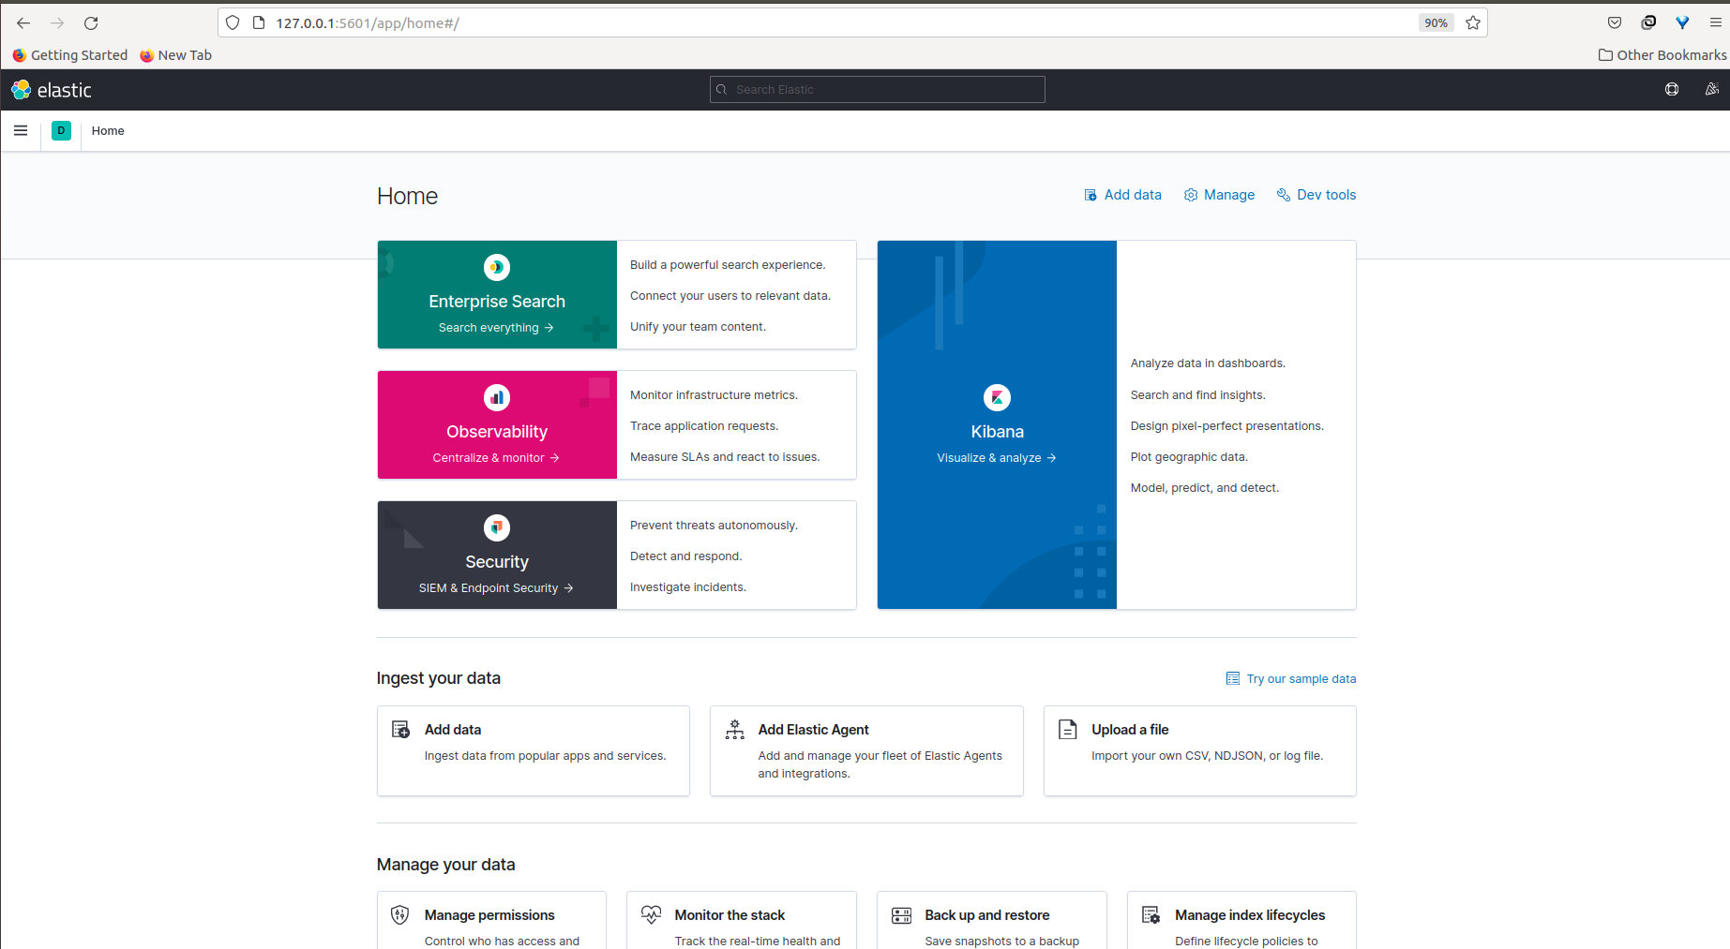Open the Add Elastic Agent card

866,750
